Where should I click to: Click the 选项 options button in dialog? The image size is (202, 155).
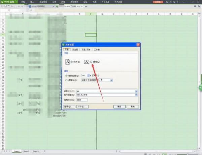click(69, 106)
